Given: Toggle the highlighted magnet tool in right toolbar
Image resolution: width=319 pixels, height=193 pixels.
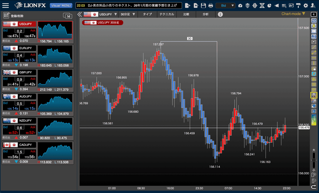Looking at the screenshot, I should [314, 95].
